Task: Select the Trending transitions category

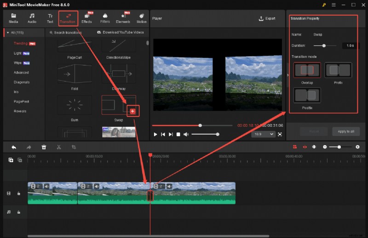Action: [x=21, y=43]
